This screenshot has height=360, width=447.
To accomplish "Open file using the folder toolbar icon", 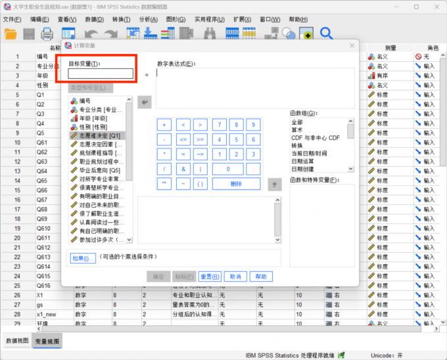I will point(11,34).
